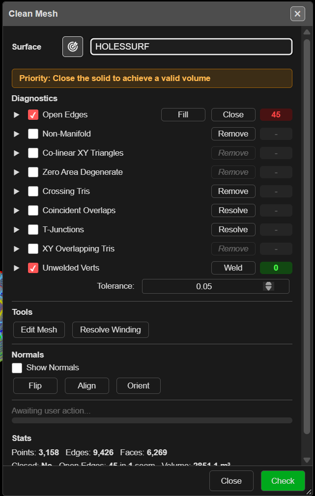Click the green 0 unwelded count
The width and height of the screenshot is (315, 496).
(276, 268)
